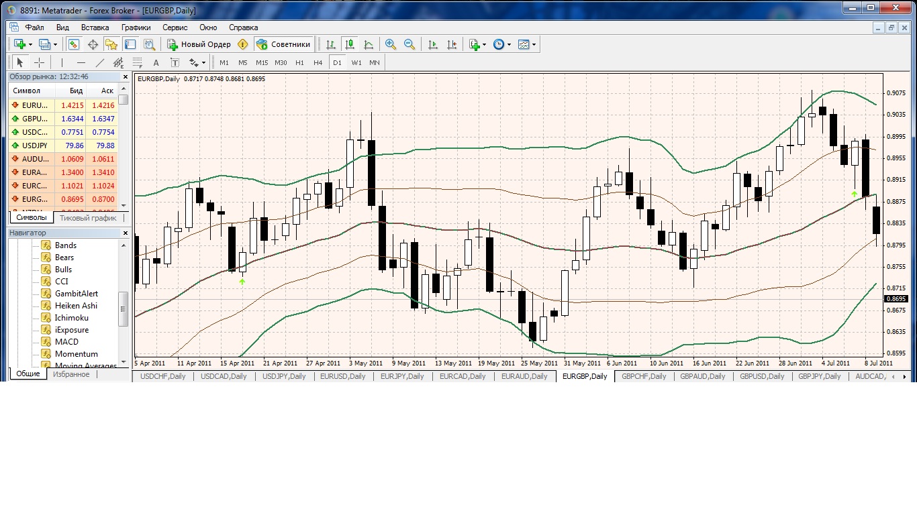
Task: Toggle the Market Watch window icon
Action: coord(74,44)
